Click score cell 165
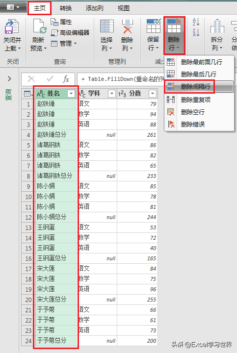 (137, 258)
